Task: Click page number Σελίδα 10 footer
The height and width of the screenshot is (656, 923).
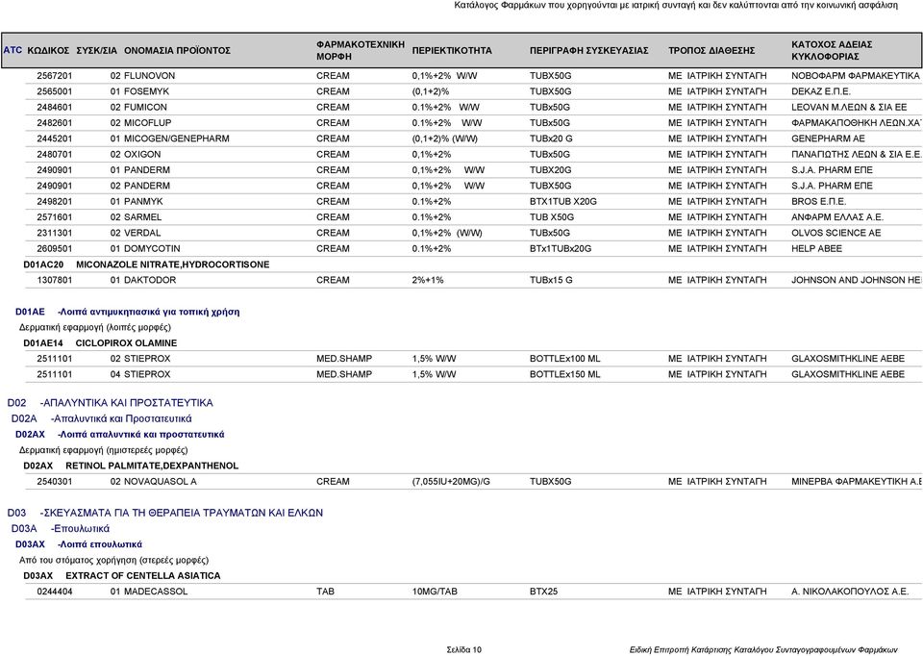Action: [463, 650]
